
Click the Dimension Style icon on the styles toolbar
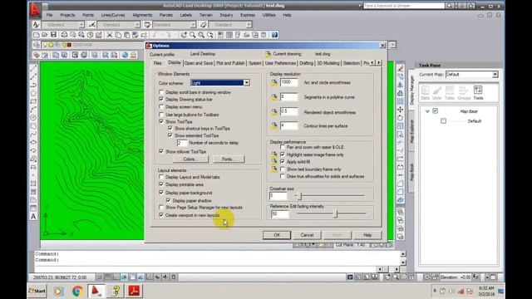(91, 24)
